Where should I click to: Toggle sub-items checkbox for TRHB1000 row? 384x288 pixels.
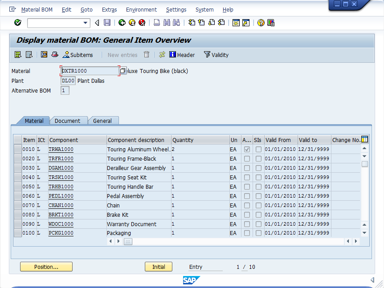[258, 187]
